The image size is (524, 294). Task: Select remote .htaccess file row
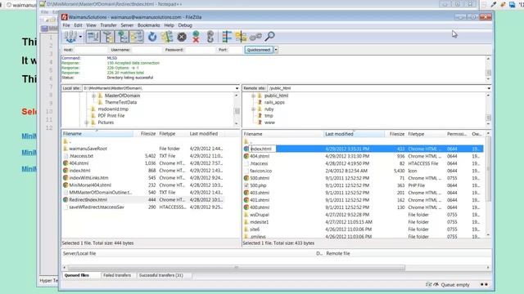click(x=363, y=163)
